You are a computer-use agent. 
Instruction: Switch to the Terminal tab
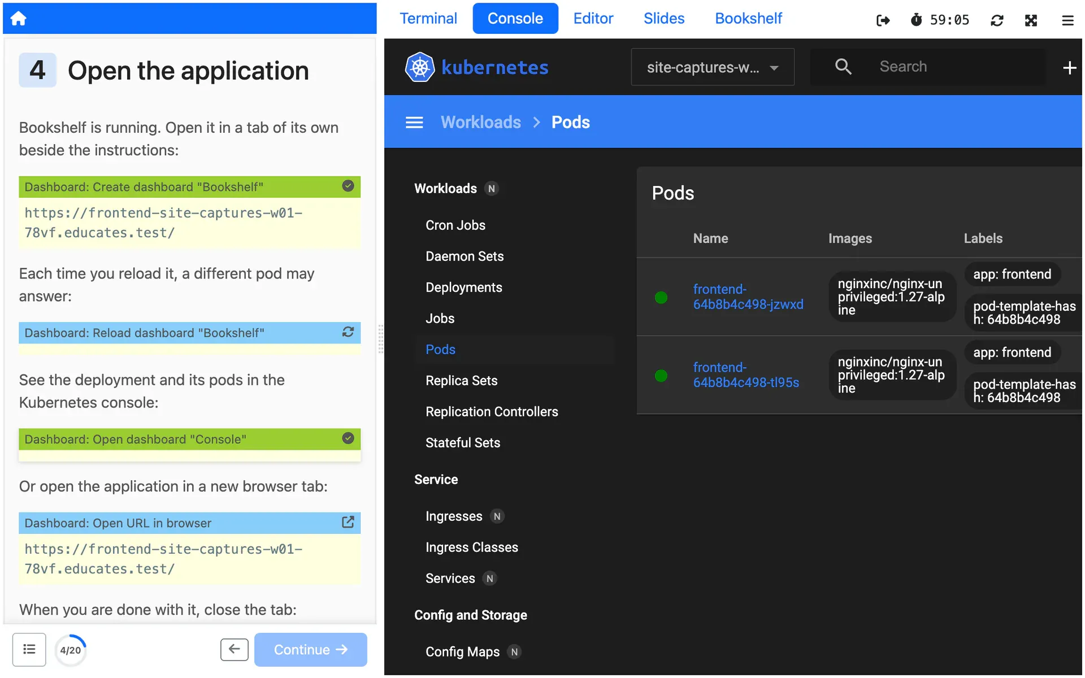[x=428, y=19]
